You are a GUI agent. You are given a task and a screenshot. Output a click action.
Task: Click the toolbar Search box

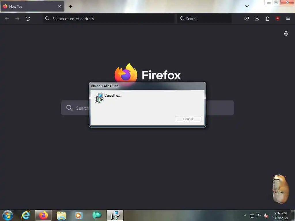(x=204, y=19)
